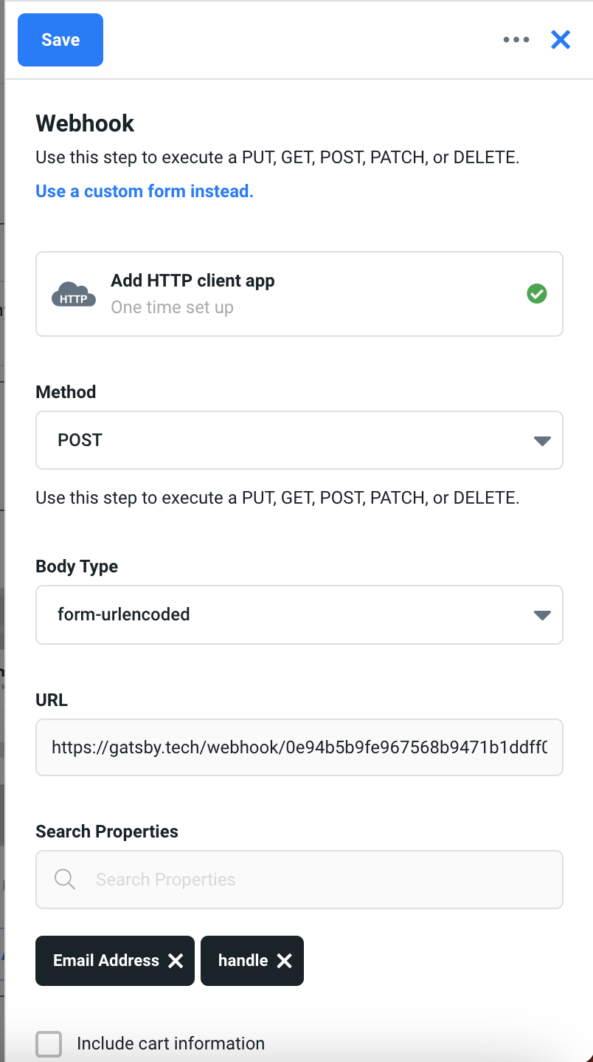This screenshot has height=1062, width=593.
Task: Click the 'Include cart information' label text
Action: click(170, 1044)
